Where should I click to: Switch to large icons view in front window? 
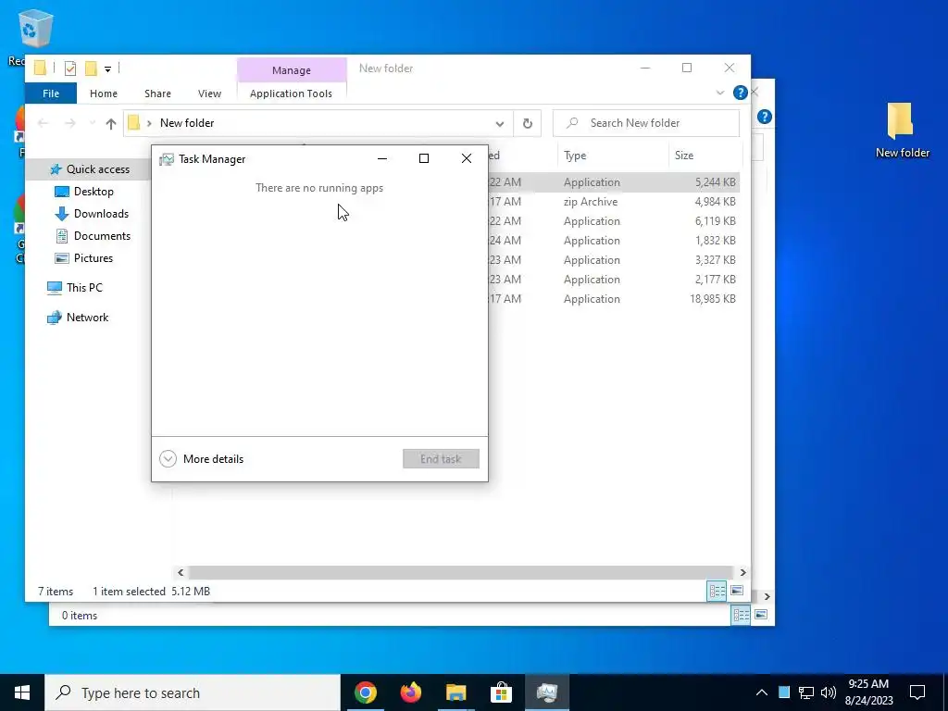[x=737, y=591]
